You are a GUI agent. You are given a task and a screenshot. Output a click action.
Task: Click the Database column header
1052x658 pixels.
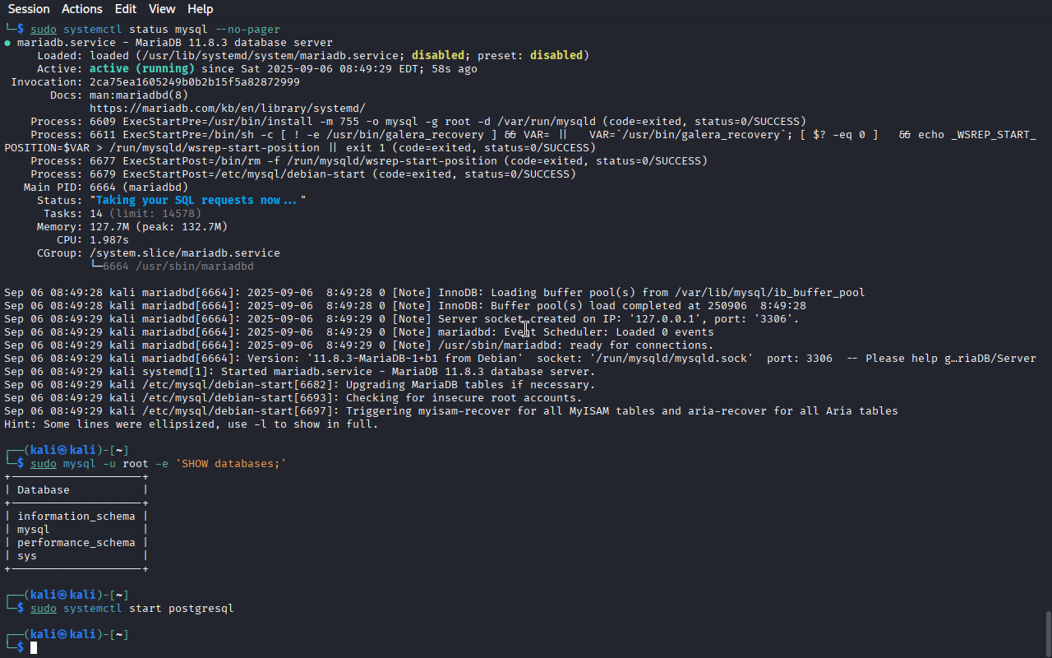point(44,490)
